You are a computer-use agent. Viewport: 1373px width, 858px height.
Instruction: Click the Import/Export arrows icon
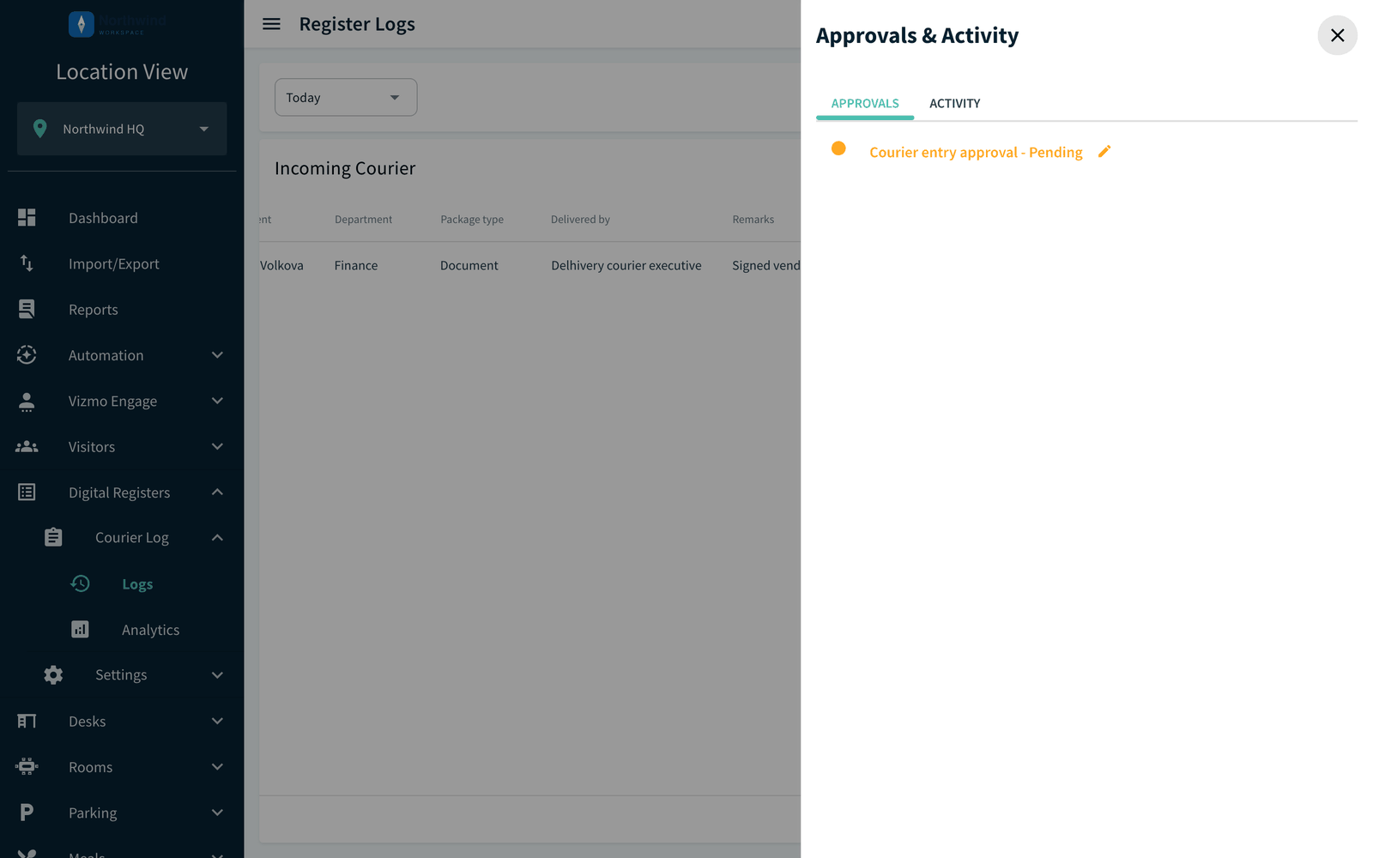click(x=27, y=263)
